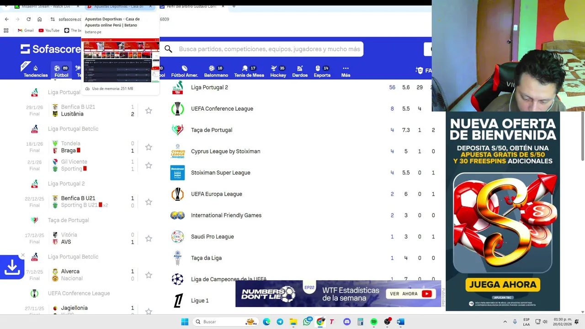This screenshot has height=329, width=585.
Task: Select the search bar input field
Action: [270, 49]
